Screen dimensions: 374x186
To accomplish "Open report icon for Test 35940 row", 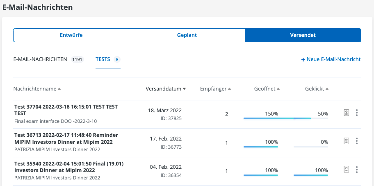I will pos(347,169).
